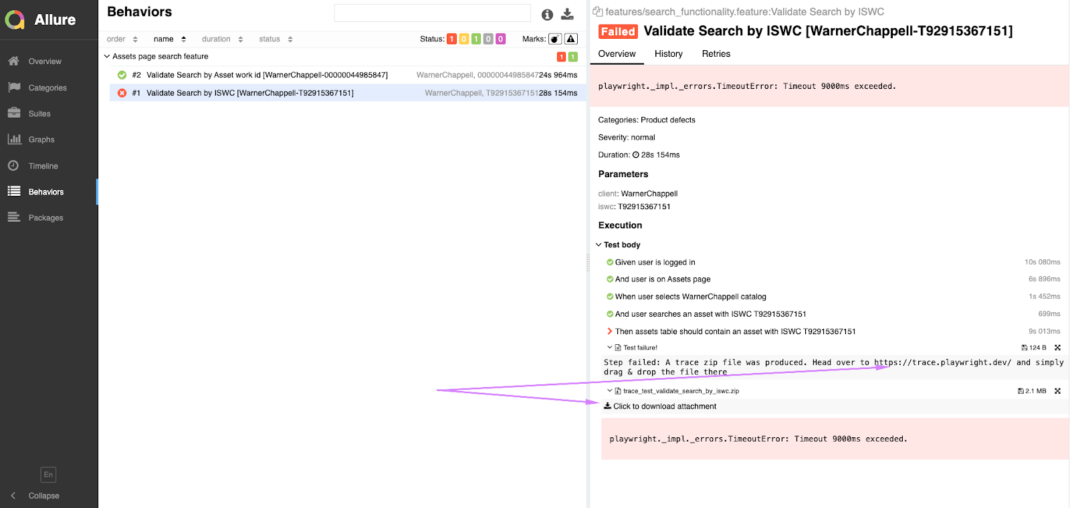This screenshot has width=1070, height=508.
Task: Open the Packages section
Action: (45, 218)
